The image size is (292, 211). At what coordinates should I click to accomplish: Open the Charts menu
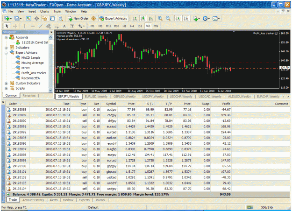tap(44, 11)
